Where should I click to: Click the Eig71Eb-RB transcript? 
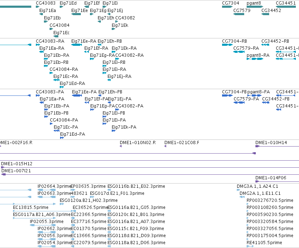click(x=46, y=66)
